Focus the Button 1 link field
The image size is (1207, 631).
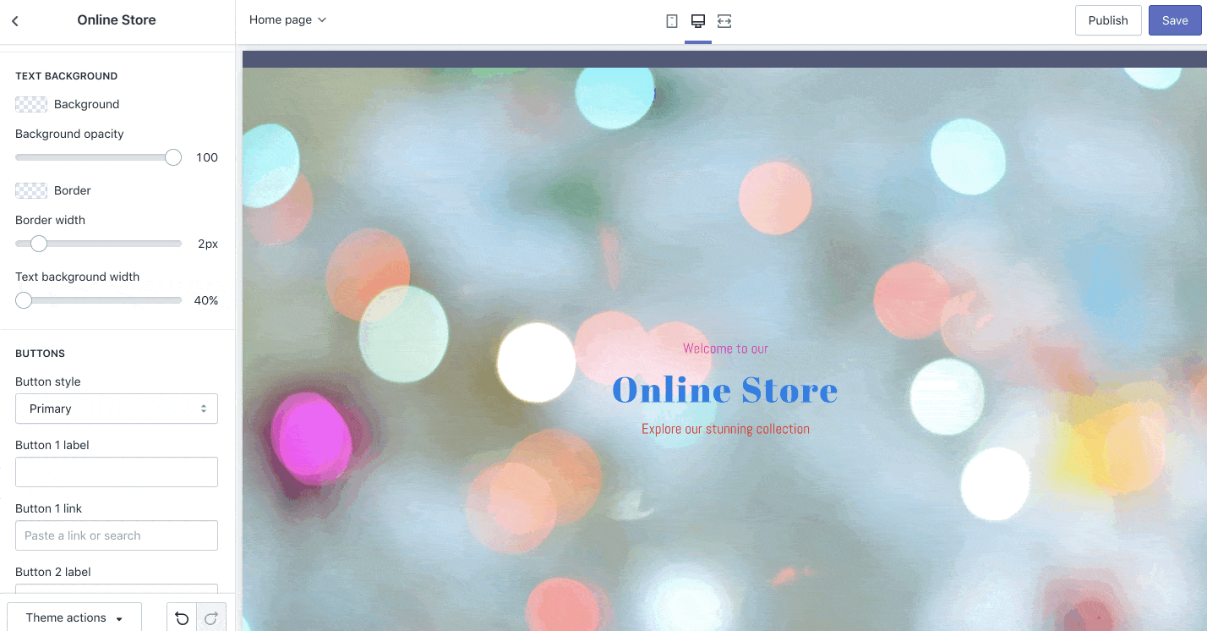pos(117,535)
